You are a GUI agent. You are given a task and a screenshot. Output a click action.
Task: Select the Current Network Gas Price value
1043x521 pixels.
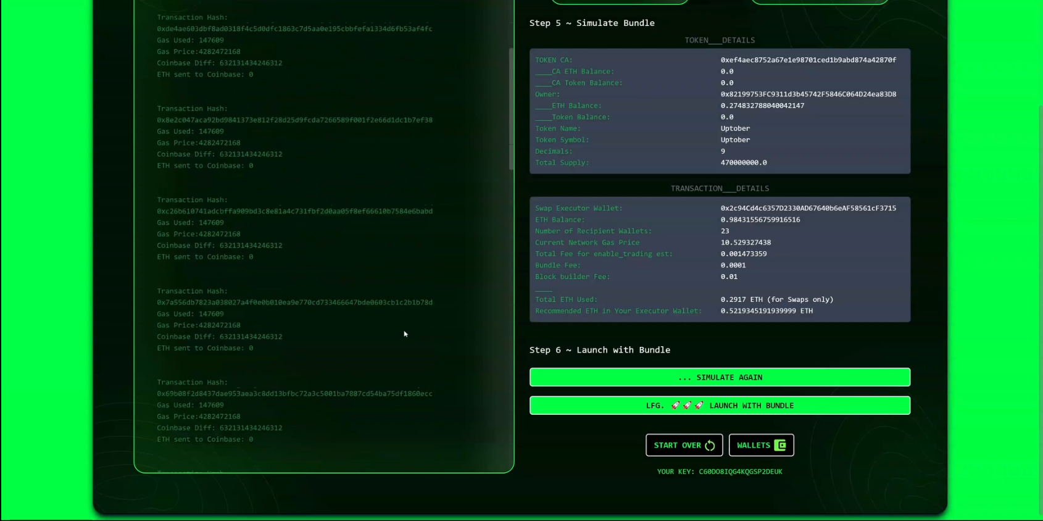click(745, 243)
